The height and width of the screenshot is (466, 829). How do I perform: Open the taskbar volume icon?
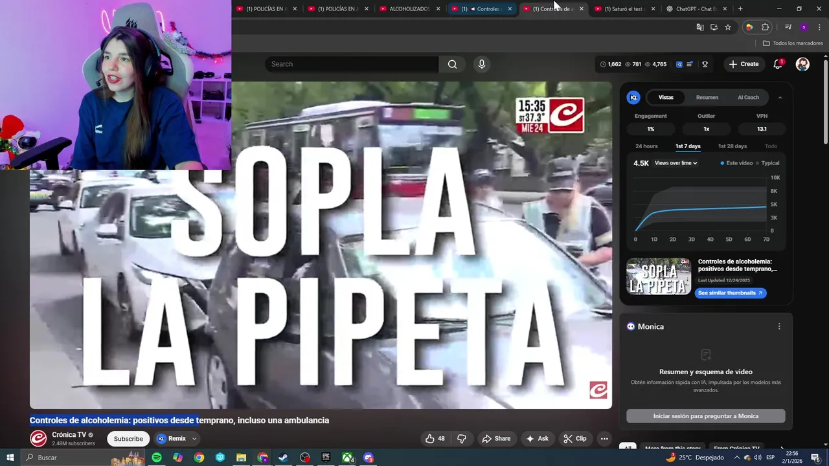757,458
